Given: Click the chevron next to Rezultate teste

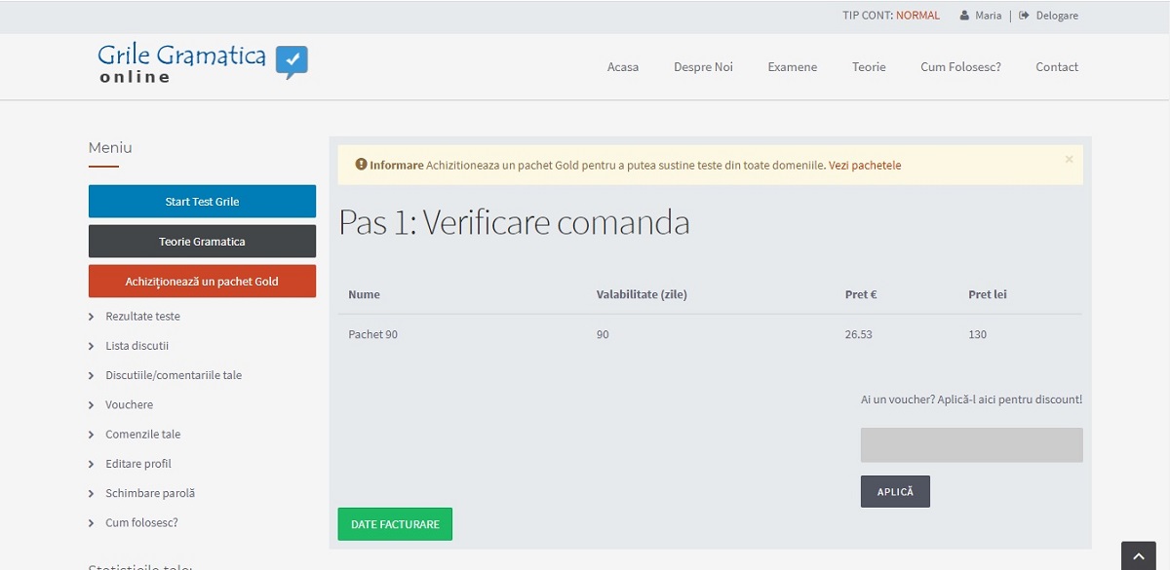Looking at the screenshot, I should (92, 317).
